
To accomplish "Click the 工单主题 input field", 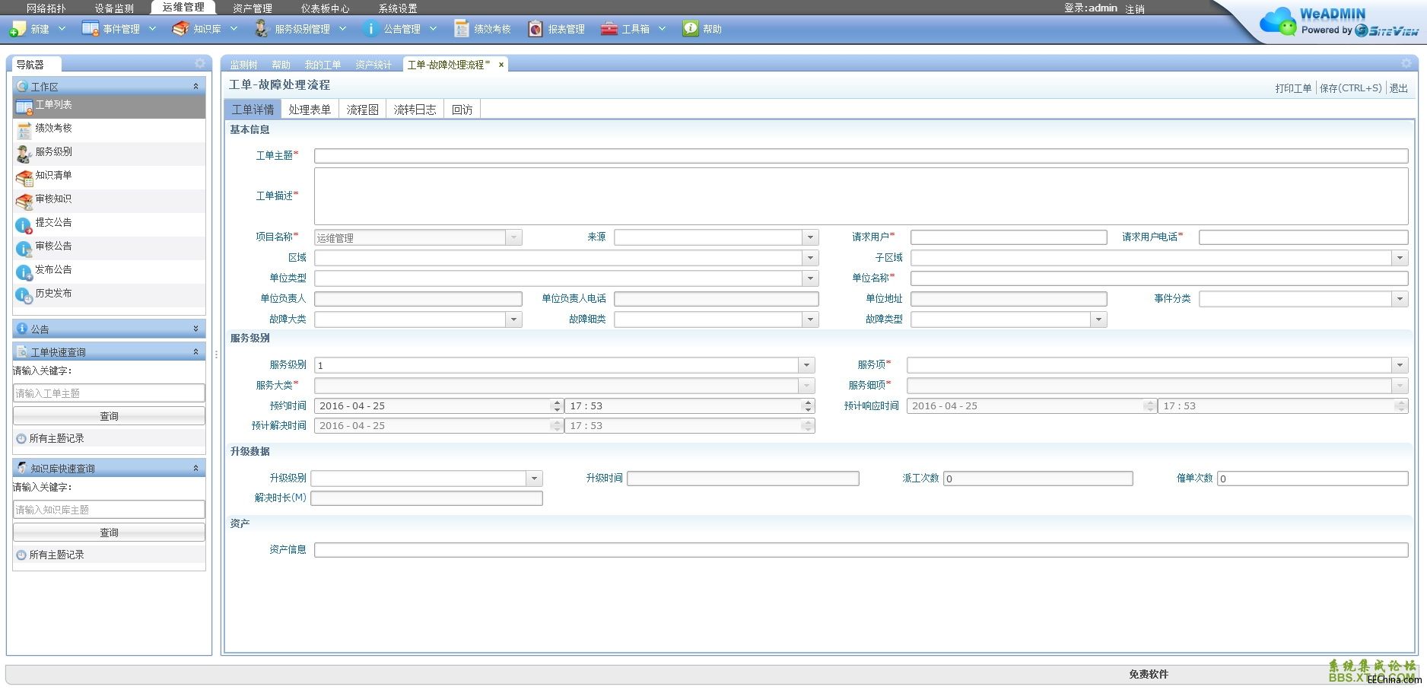I will [860, 156].
